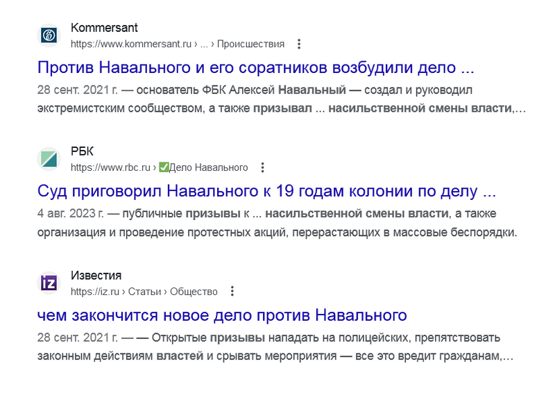Click the Kommersant source name
The image size is (555, 393).
click(104, 28)
